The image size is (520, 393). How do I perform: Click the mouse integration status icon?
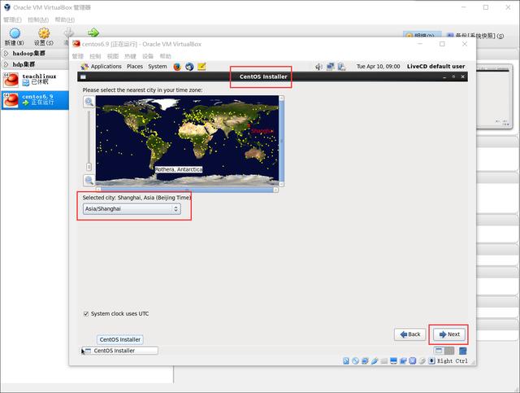coord(422,360)
